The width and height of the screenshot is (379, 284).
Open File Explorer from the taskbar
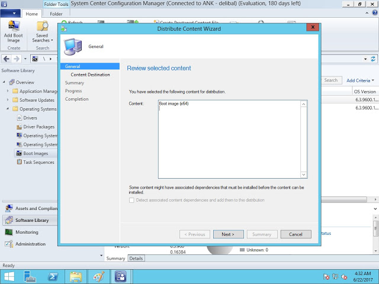pos(76,276)
